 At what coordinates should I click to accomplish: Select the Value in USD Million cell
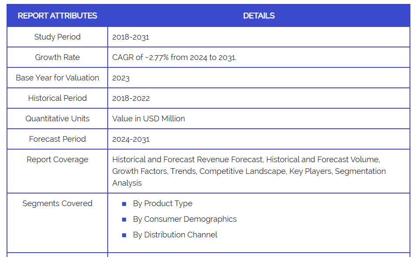[x=148, y=119]
